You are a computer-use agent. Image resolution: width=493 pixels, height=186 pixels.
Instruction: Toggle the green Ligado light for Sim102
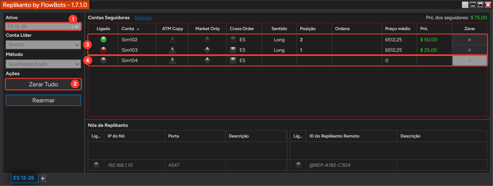(x=103, y=40)
